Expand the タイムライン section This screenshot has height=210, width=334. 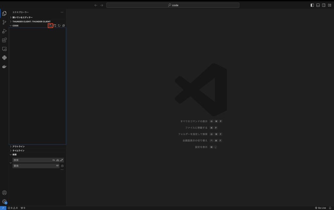(18, 151)
